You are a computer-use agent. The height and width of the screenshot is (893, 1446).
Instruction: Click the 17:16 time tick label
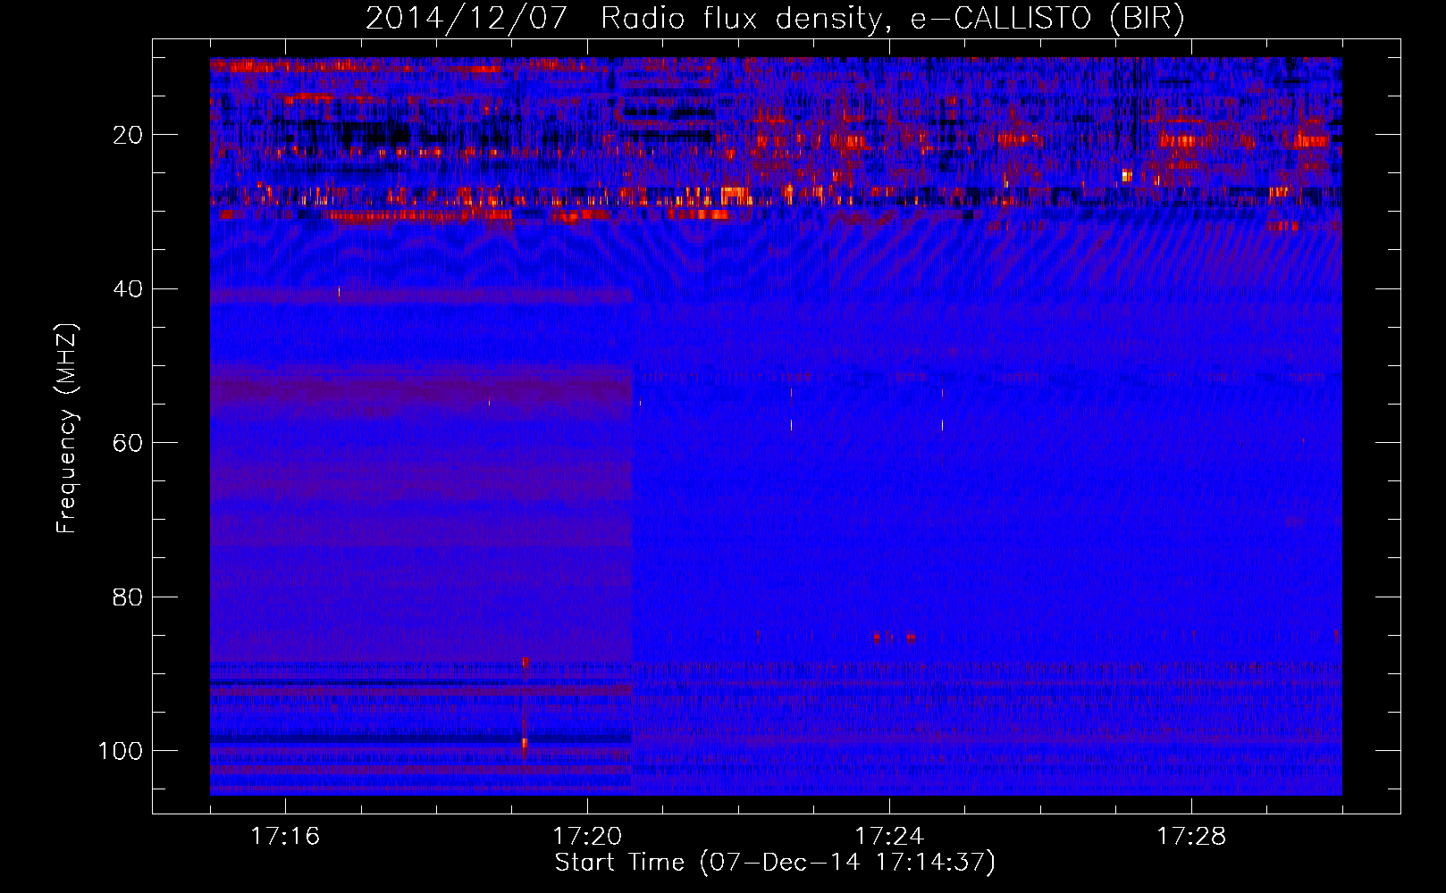285,836
